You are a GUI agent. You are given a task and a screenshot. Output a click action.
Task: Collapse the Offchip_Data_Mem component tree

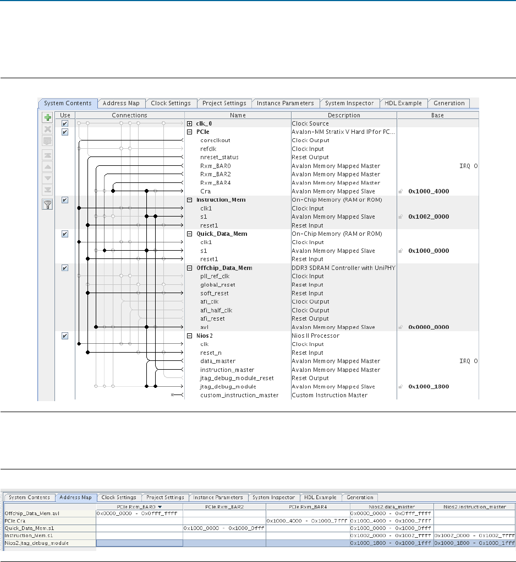190,268
